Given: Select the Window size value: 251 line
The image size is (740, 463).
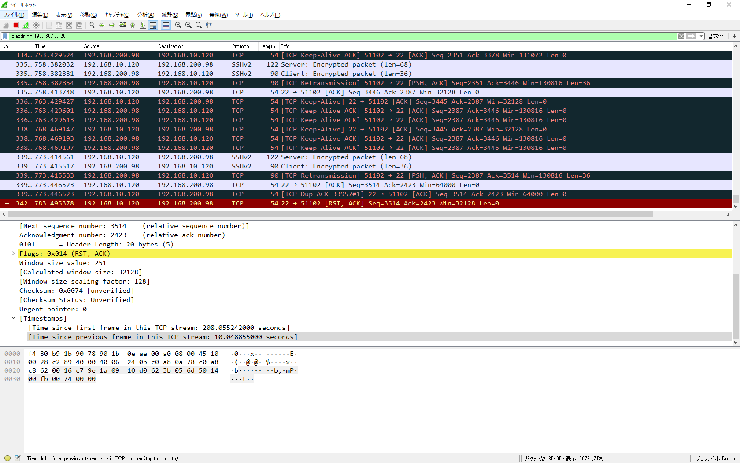Looking at the screenshot, I should tap(63, 263).
